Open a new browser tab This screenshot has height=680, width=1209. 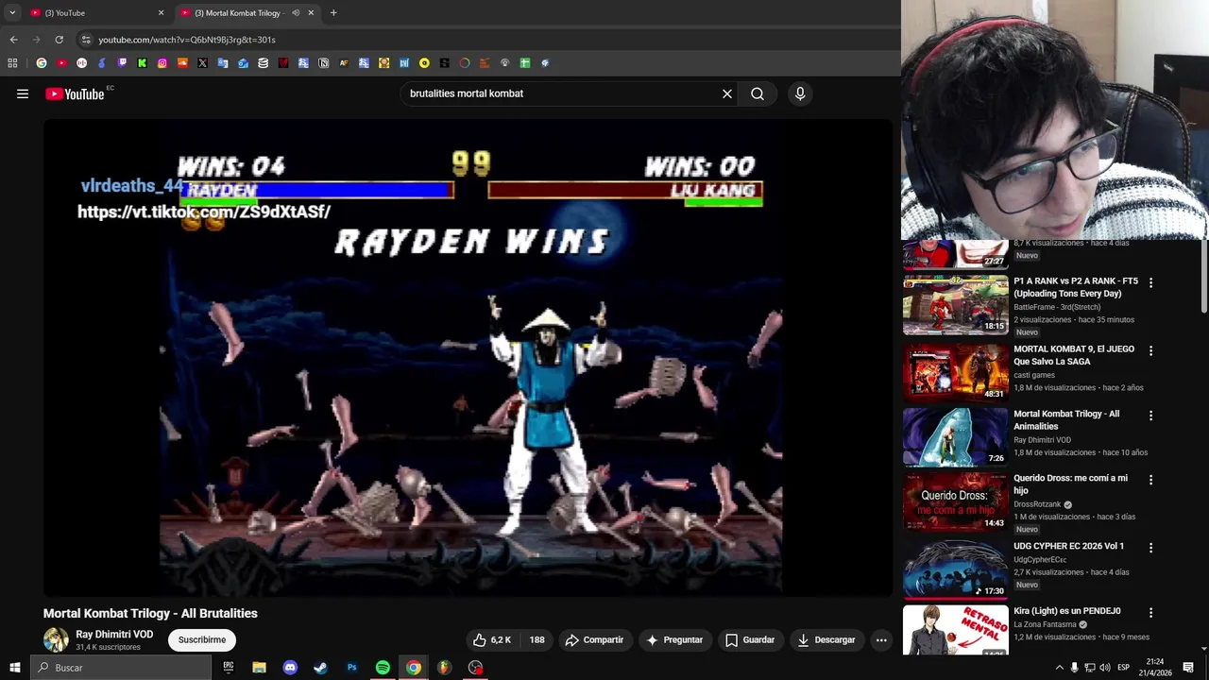click(x=333, y=13)
